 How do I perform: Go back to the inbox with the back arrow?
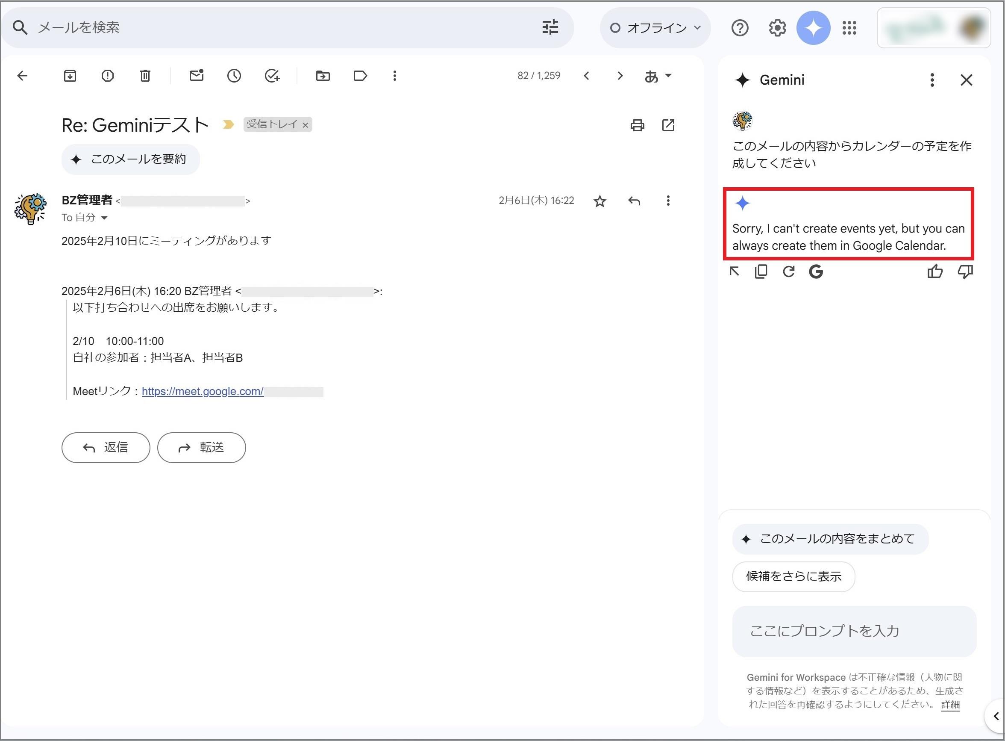[22, 76]
